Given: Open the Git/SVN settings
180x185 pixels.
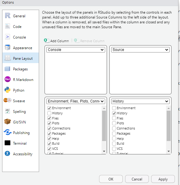Looking at the screenshot, I should click(21, 122).
